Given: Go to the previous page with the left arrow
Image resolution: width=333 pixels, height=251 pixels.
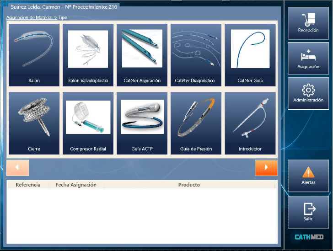Looking at the screenshot, I should click(18, 168).
